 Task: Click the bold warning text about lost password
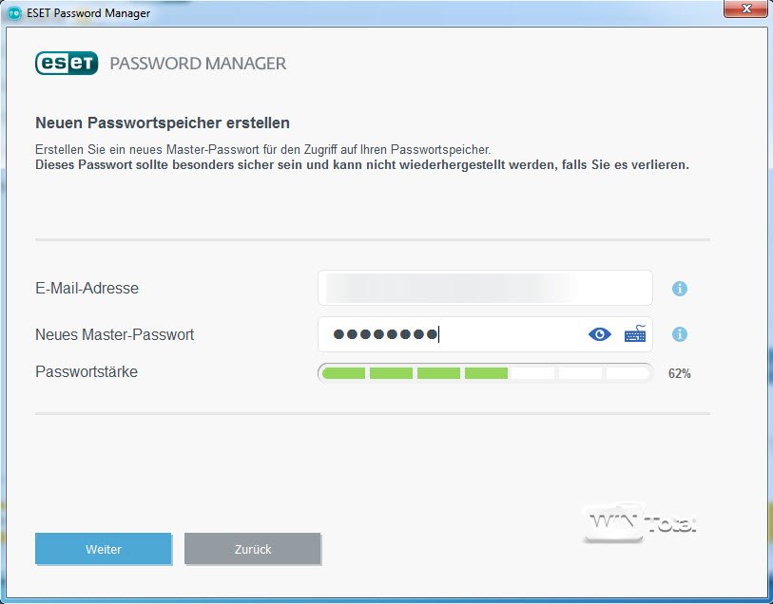362,165
